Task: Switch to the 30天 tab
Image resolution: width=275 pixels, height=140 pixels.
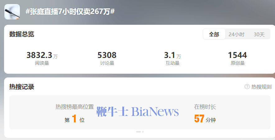Action: [x=259, y=34]
